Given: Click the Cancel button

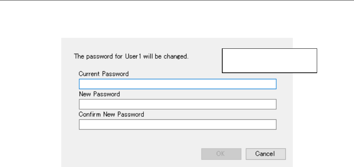Looking at the screenshot, I should click(265, 154).
